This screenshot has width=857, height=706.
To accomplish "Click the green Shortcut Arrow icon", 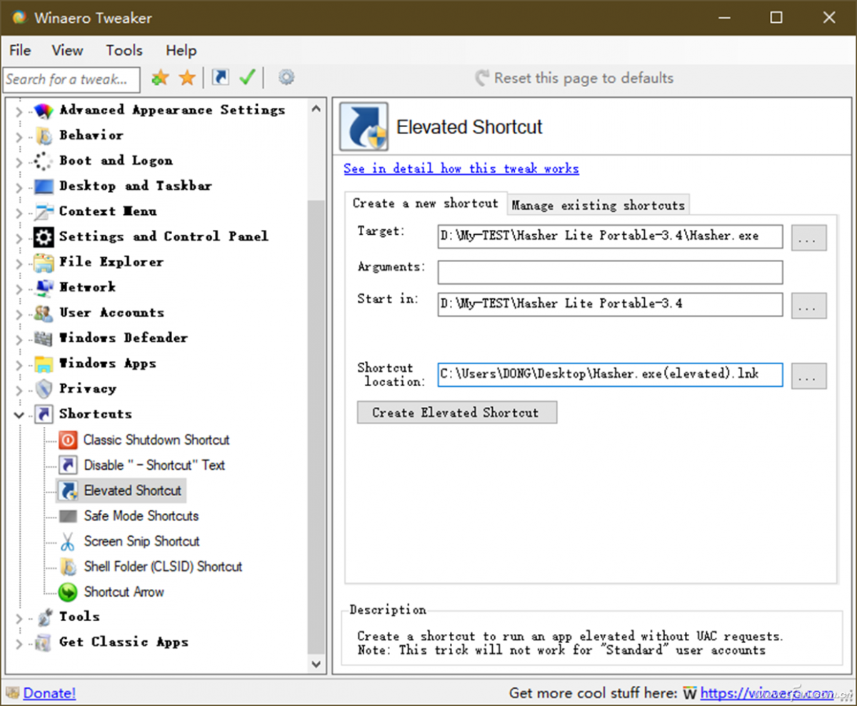I will click(68, 592).
